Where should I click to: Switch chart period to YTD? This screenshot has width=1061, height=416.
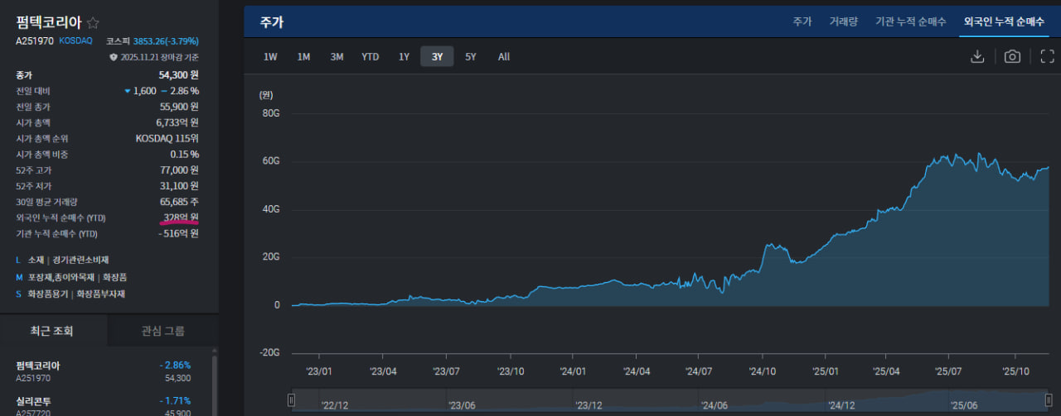[x=370, y=57]
